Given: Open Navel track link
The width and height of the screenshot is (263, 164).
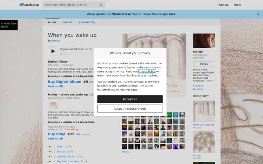Looking at the screenshot, I should click(x=60, y=147).
